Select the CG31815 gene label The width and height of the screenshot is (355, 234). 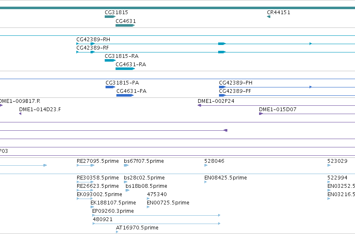coord(116,12)
